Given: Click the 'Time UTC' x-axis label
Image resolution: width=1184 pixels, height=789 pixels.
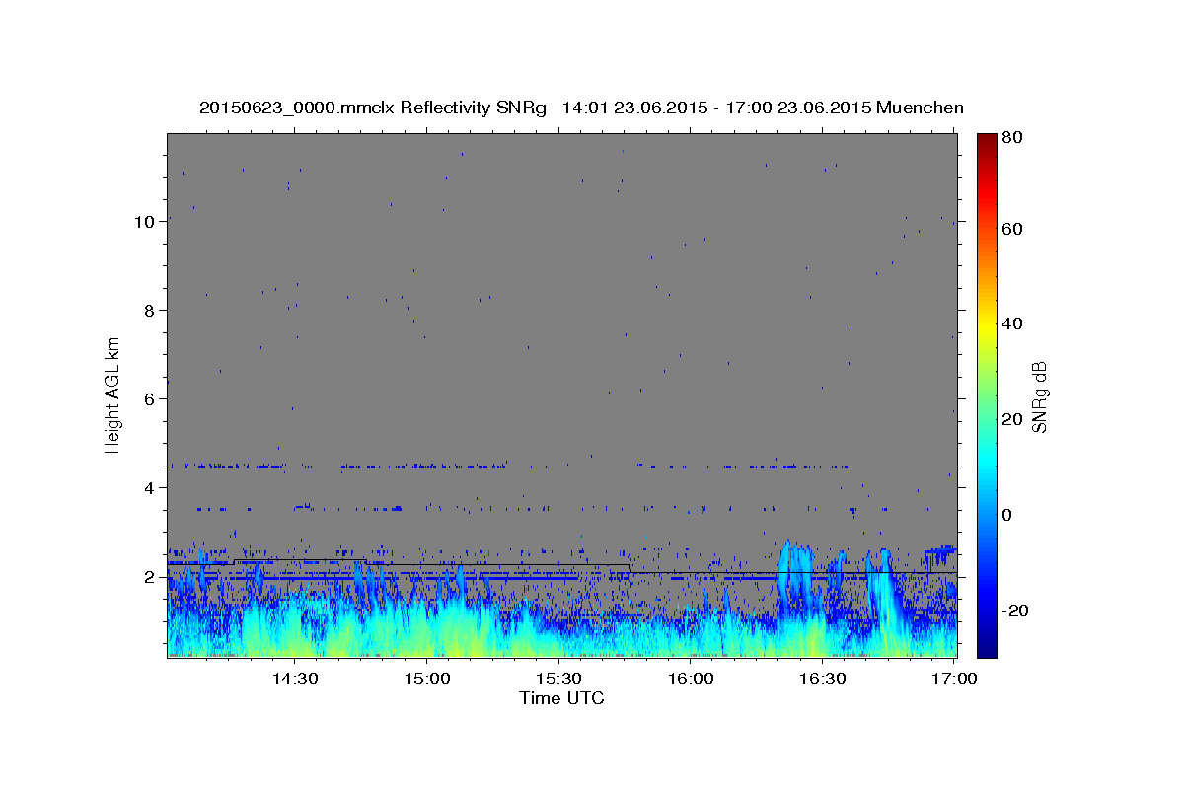Looking at the screenshot, I should tap(561, 698).
